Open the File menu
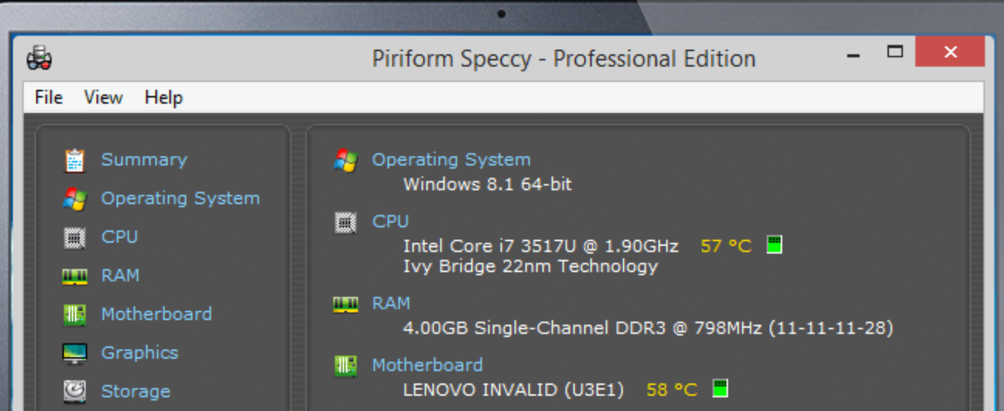This screenshot has width=1004, height=411. [49, 98]
